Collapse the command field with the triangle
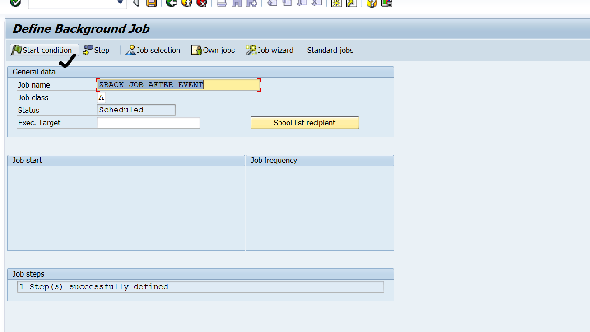The height and width of the screenshot is (332, 590). [x=136, y=3]
